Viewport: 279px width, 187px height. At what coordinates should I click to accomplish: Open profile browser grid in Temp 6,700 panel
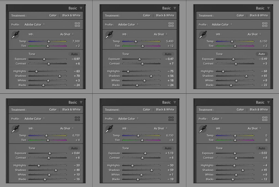(x=77, y=119)
